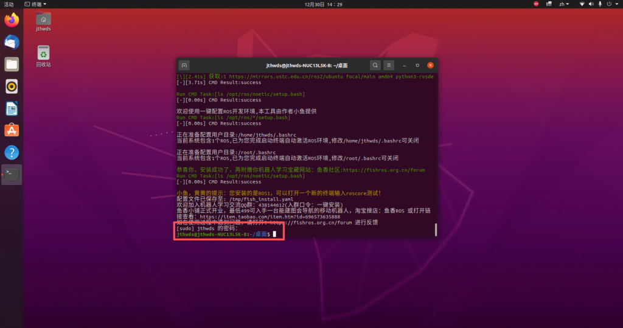This screenshot has width=623, height=328.
Task: Select the Terminal icon in the dock
Action: [x=12, y=174]
